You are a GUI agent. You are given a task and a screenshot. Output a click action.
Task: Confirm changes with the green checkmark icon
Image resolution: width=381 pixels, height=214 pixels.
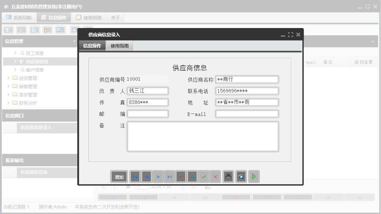pyautogui.click(x=204, y=176)
